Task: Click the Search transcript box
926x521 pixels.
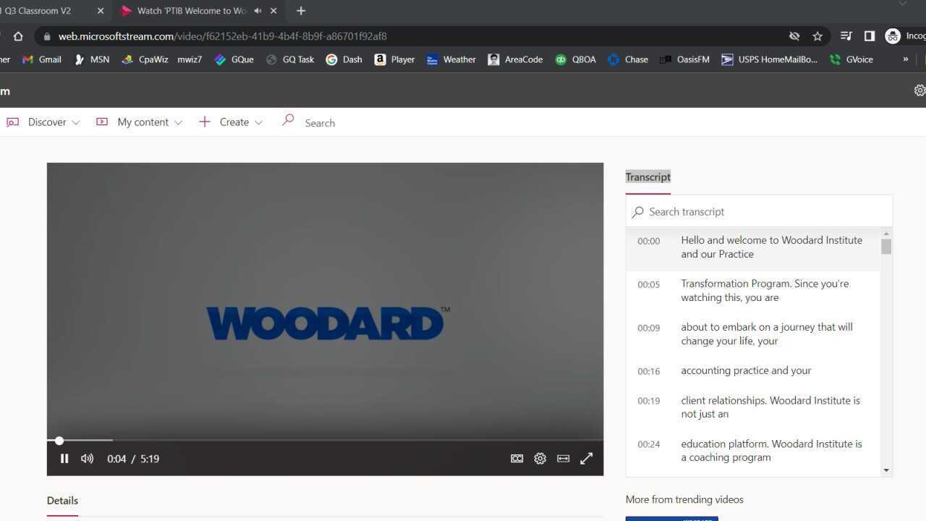Action: (760, 212)
